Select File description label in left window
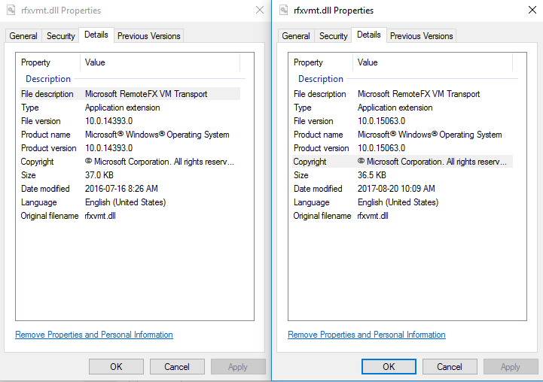Image resolution: width=543 pixels, height=382 pixels. pyautogui.click(x=47, y=94)
